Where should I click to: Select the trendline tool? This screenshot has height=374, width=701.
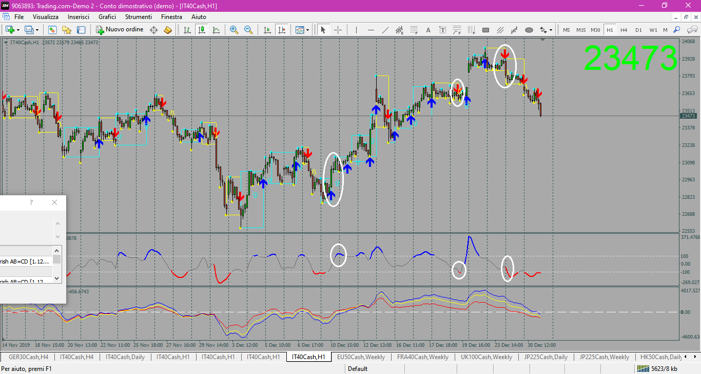click(x=385, y=30)
